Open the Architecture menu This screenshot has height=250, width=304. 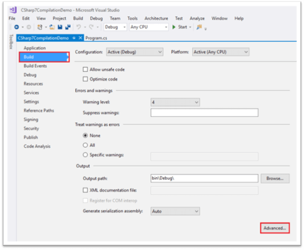(156, 18)
